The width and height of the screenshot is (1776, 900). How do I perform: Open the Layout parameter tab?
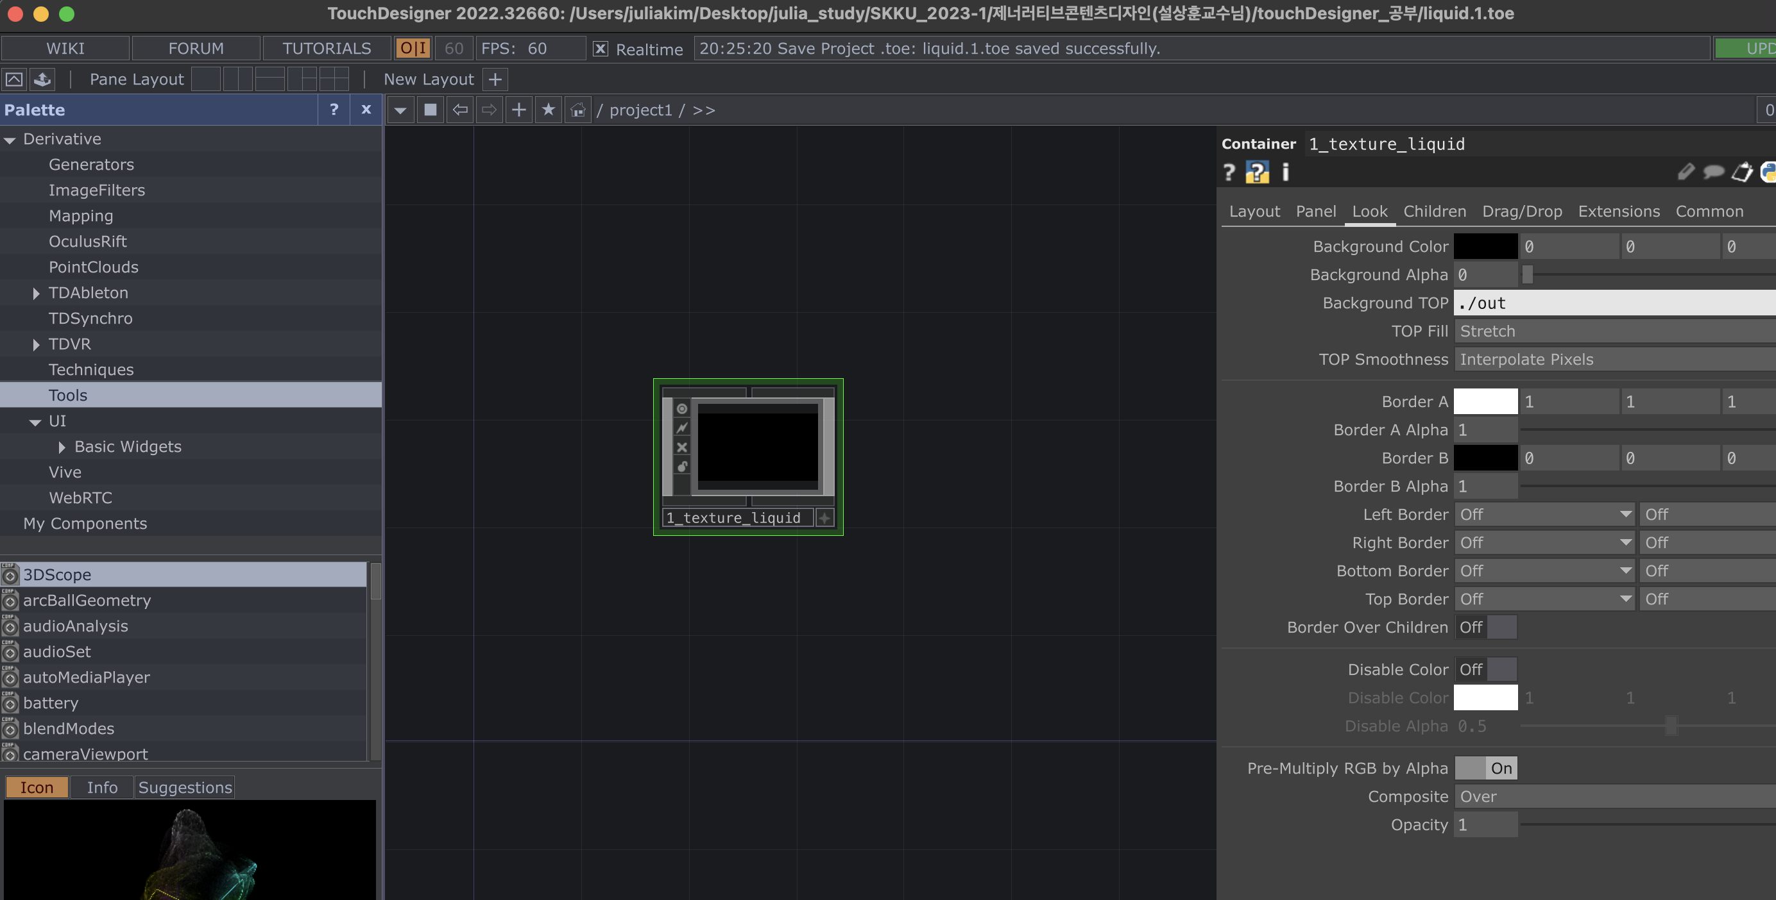(x=1254, y=212)
